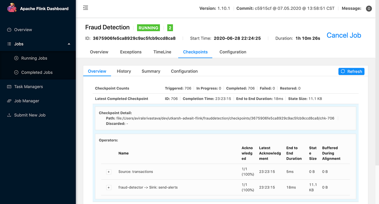Collapse the sidebar with the hamburger icon
The image size is (379, 204).
coord(85,8)
